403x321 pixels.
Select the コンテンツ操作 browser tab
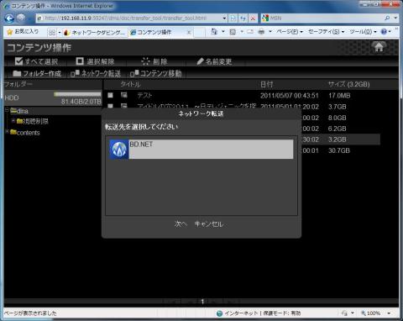click(x=157, y=33)
